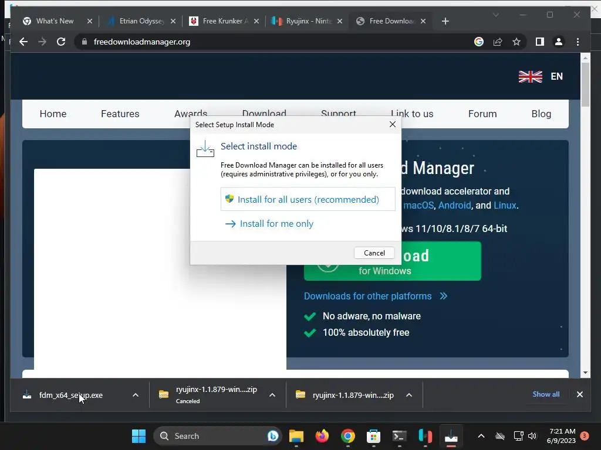The width and height of the screenshot is (601, 450).
Task: Open the side panel icon
Action: point(540,42)
